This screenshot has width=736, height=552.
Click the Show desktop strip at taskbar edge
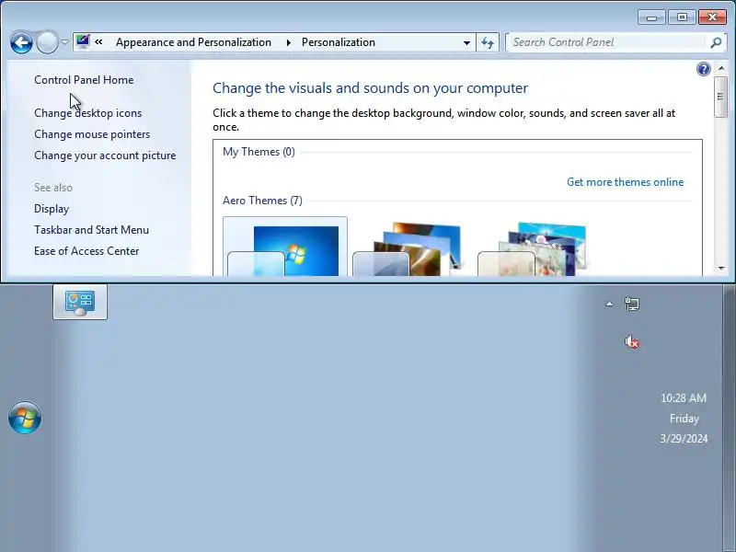point(730,418)
